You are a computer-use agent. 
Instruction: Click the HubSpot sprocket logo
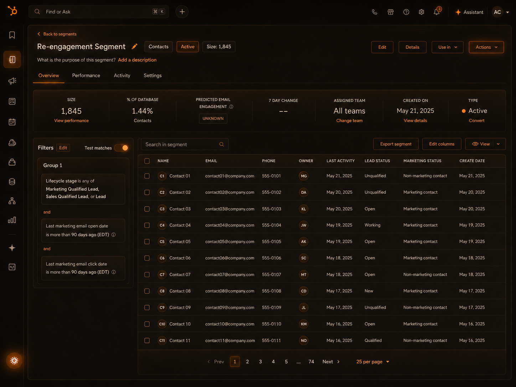tap(12, 11)
